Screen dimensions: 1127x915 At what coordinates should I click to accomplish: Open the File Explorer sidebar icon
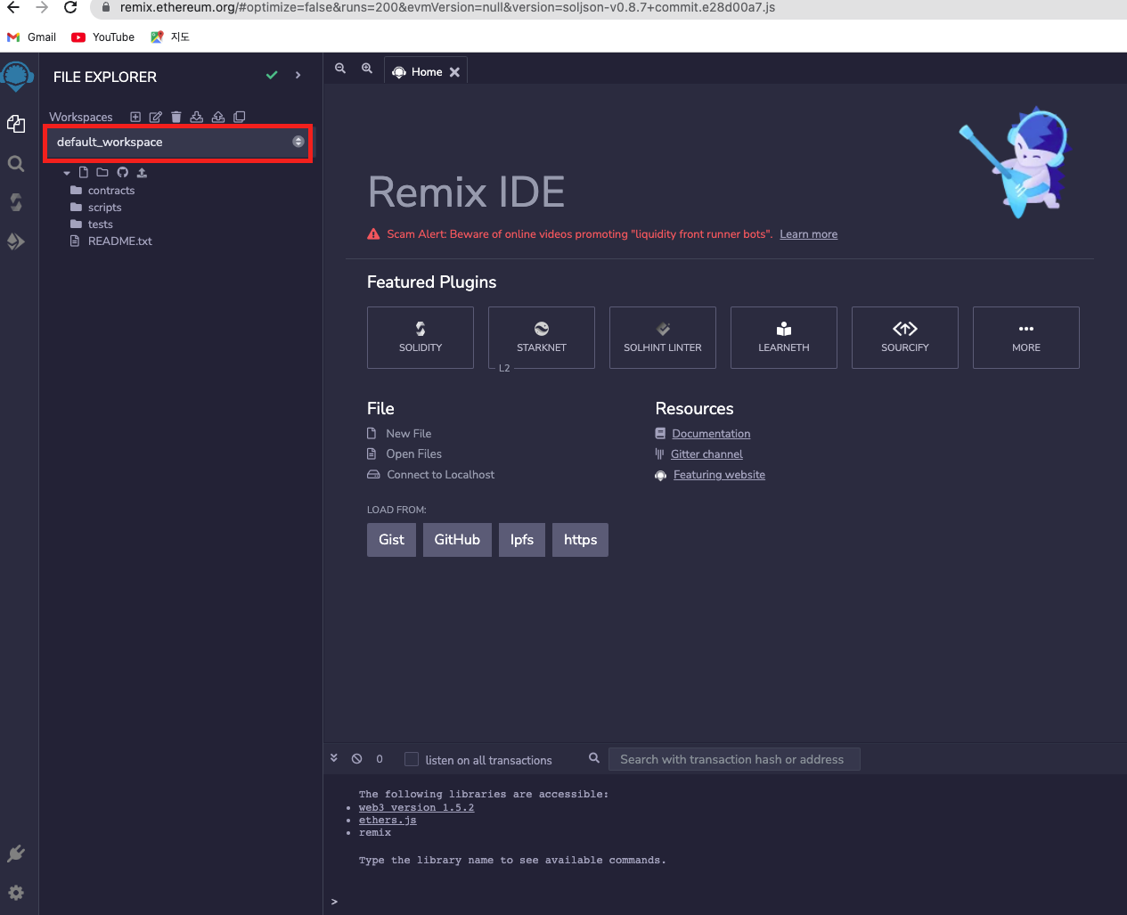(x=16, y=124)
